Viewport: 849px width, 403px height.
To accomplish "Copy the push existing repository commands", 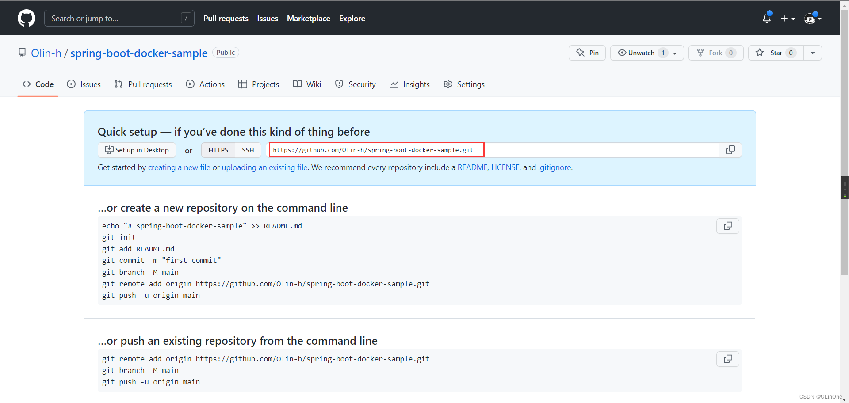I will [728, 359].
